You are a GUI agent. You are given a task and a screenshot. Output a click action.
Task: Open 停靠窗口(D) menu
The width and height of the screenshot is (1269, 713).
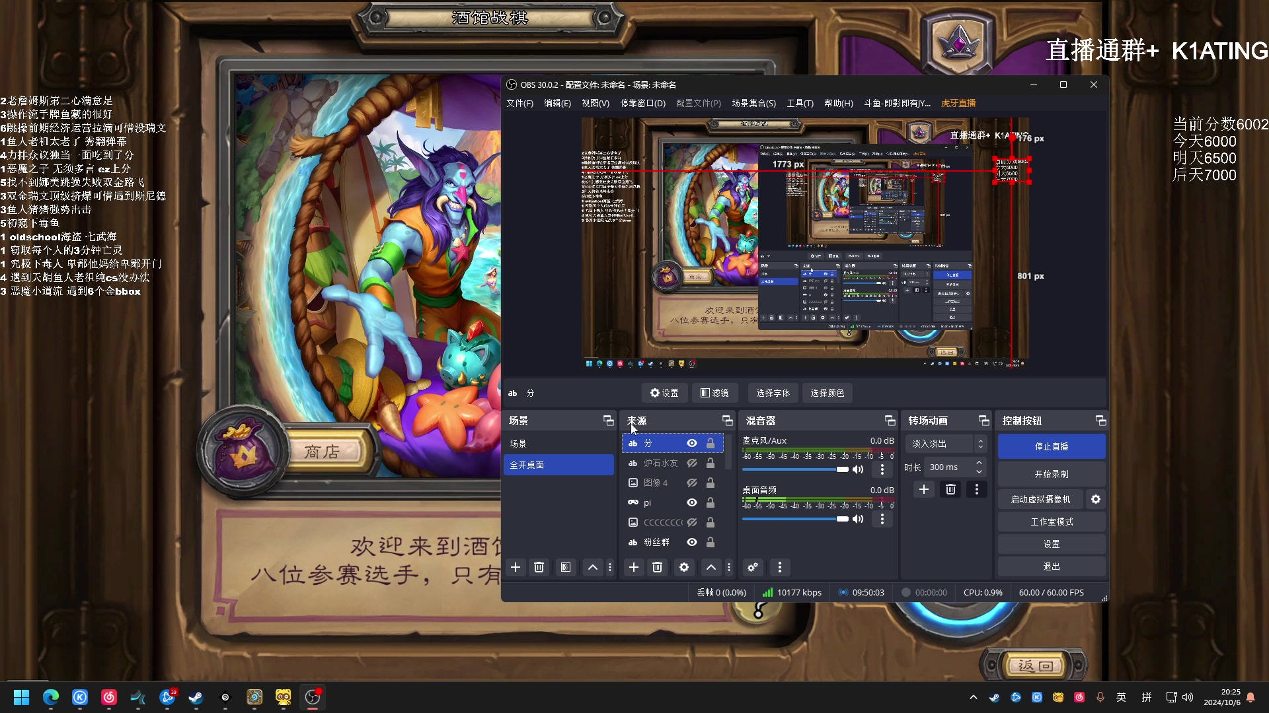click(642, 103)
